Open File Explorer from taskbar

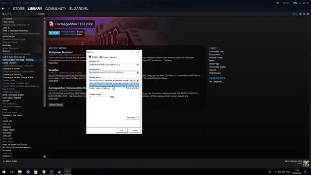point(20,172)
